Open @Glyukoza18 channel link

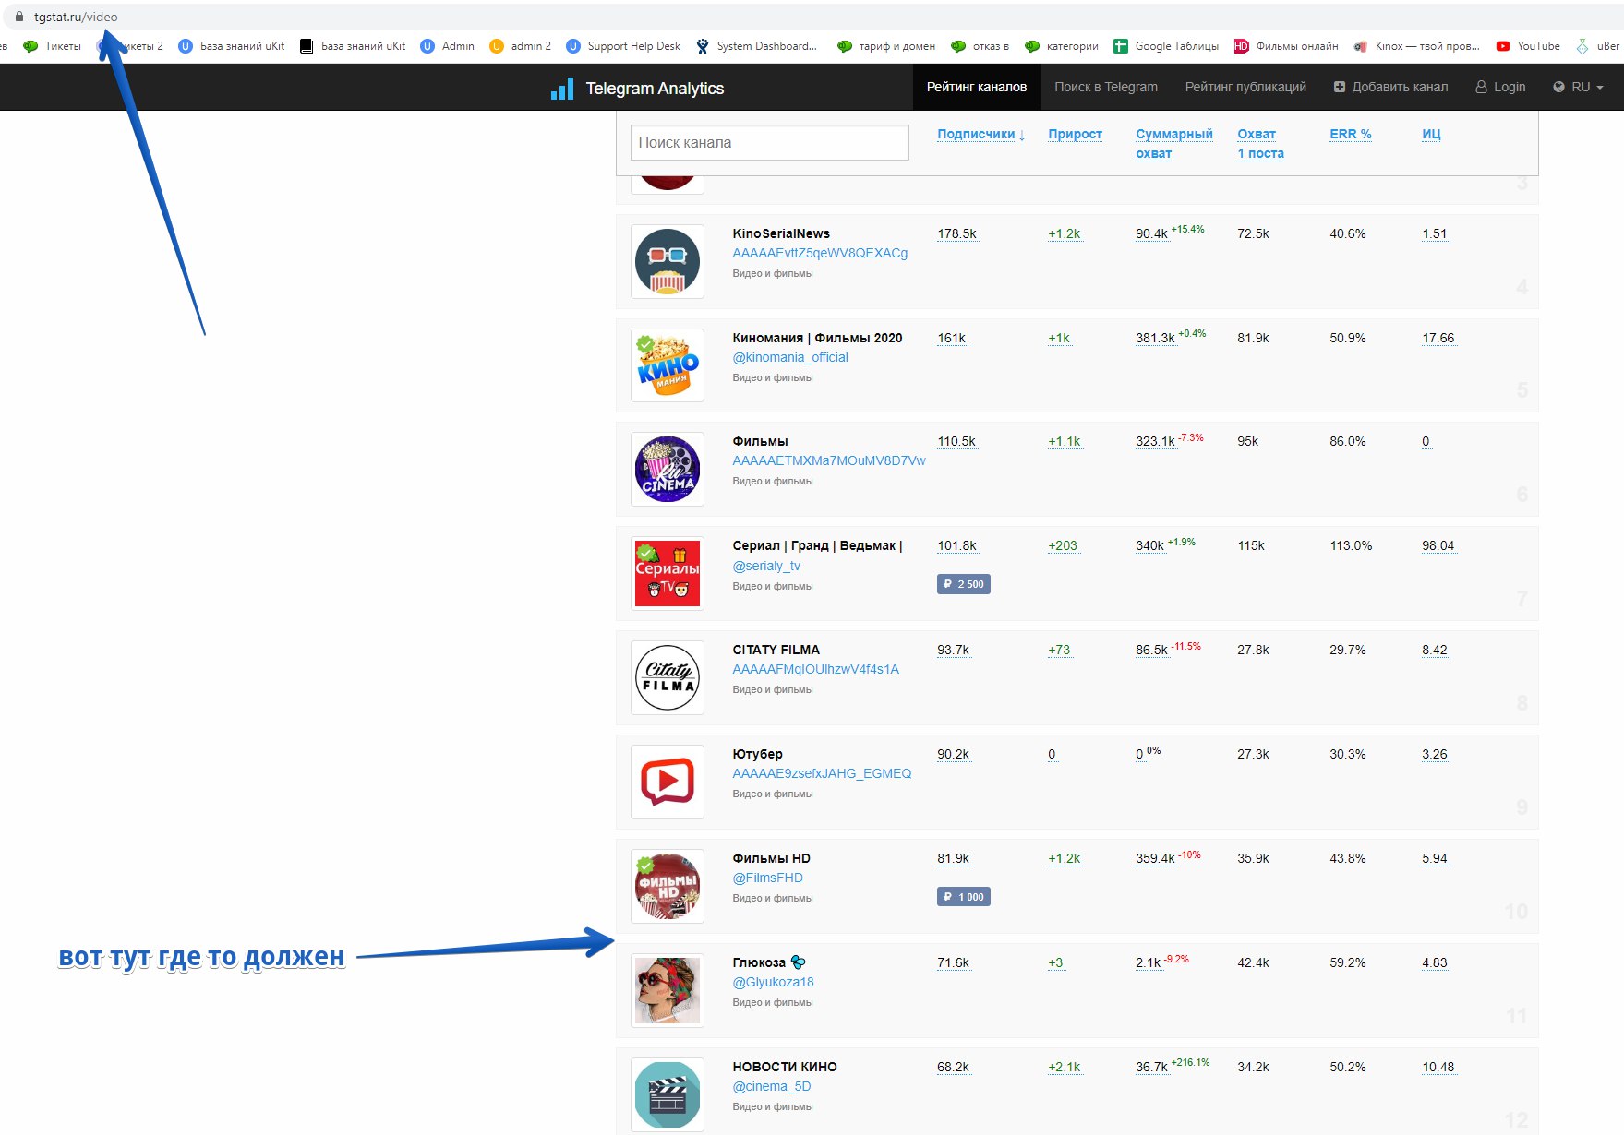click(773, 982)
